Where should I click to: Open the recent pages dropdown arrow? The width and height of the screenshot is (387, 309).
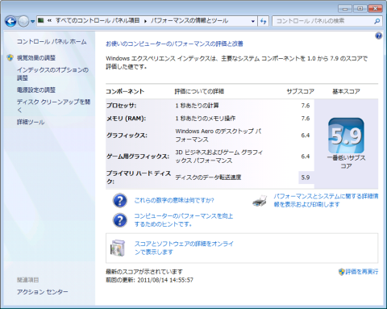pos(32,21)
